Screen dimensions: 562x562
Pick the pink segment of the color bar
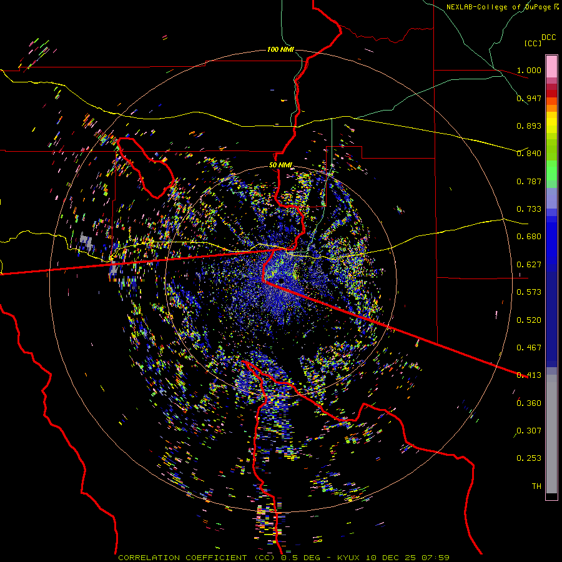[x=551, y=66]
